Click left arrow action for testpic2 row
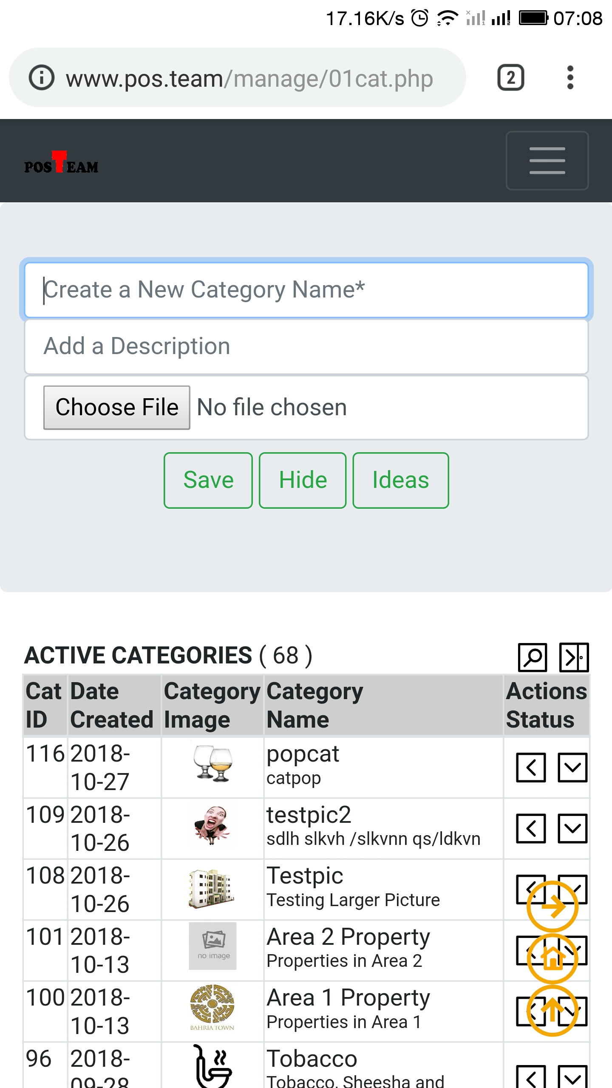 531,828
